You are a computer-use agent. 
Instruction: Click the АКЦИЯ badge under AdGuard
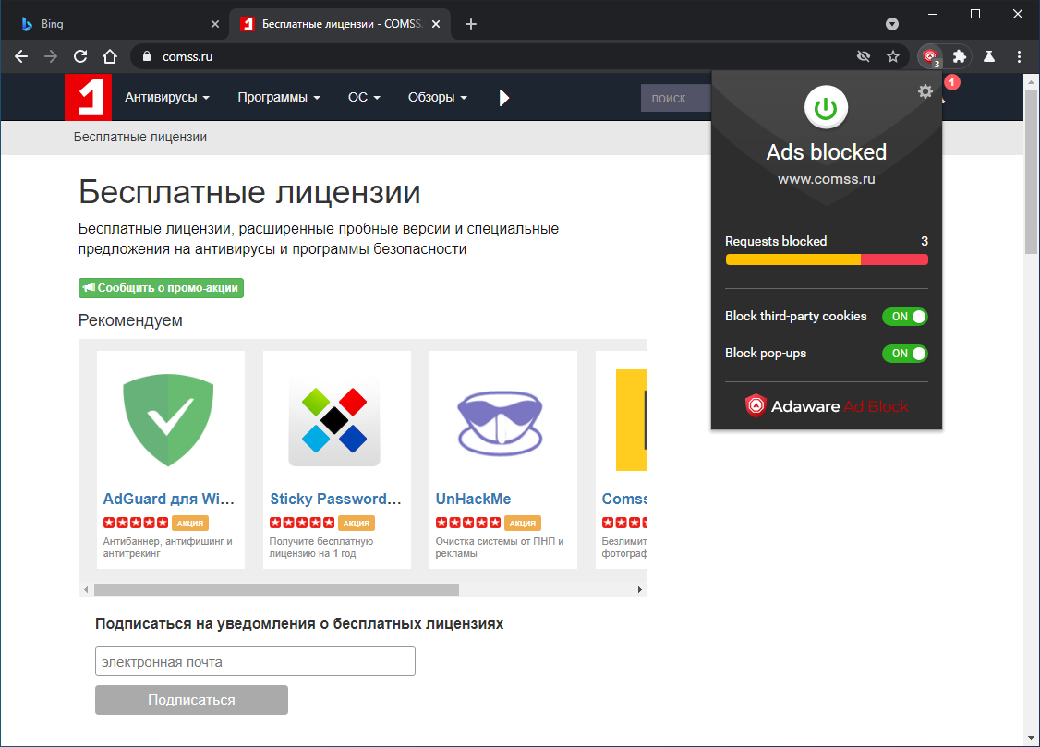(190, 523)
